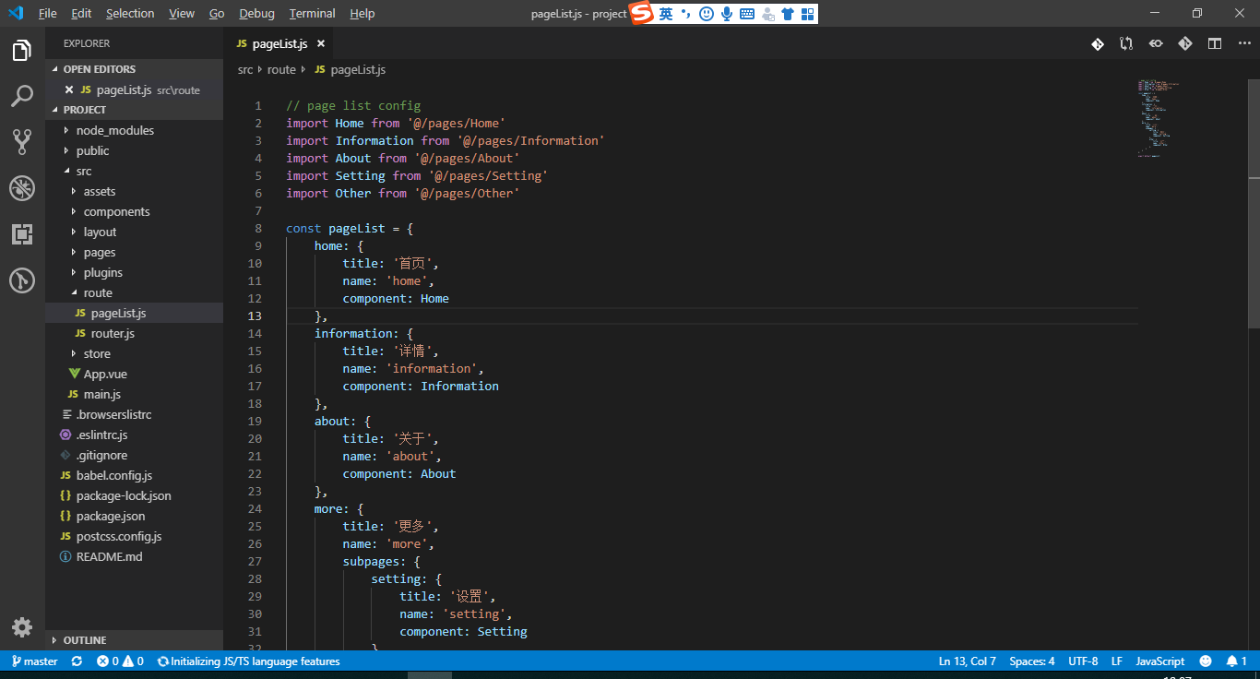Click the white git diamond icon in the editor toolbar
Viewport: 1260px width, 679px height.
pyautogui.click(x=1098, y=43)
